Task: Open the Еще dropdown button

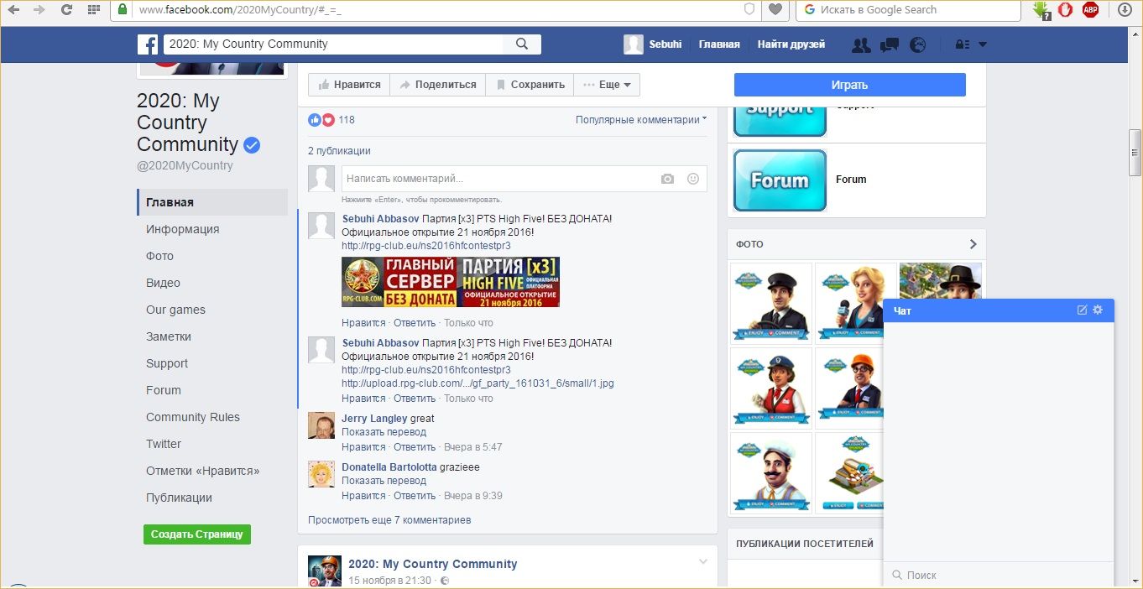Action: 608,85
